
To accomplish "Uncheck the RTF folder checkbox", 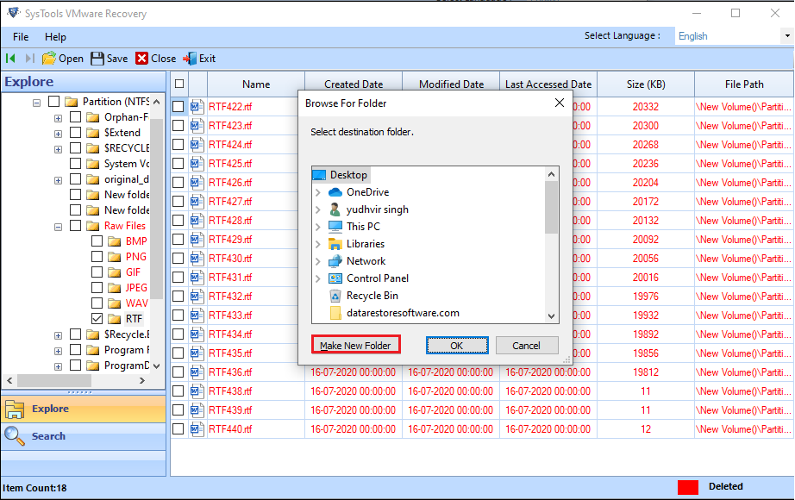I will [97, 317].
